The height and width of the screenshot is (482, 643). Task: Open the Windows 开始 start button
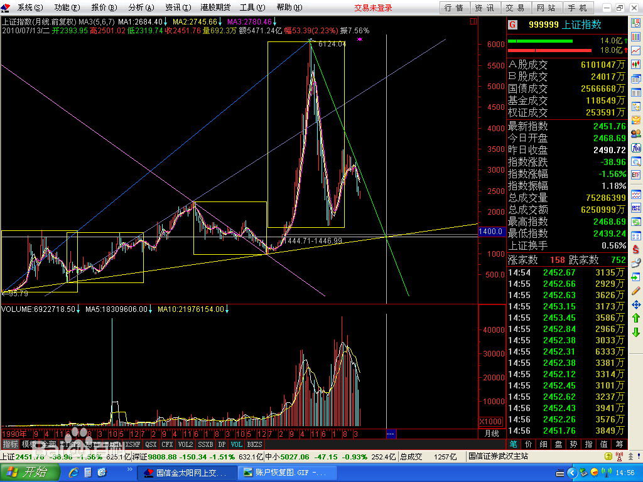coord(29,473)
